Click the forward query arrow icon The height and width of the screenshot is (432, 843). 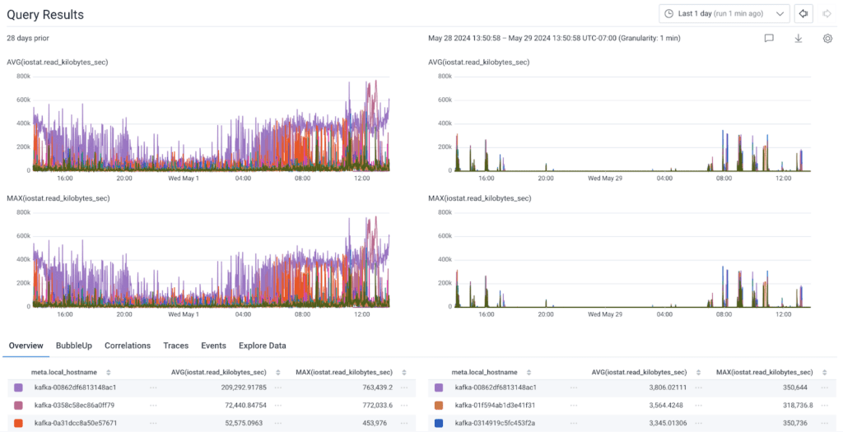827,14
